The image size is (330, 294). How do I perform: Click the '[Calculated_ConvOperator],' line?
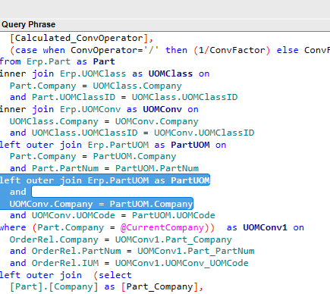(x=81, y=38)
